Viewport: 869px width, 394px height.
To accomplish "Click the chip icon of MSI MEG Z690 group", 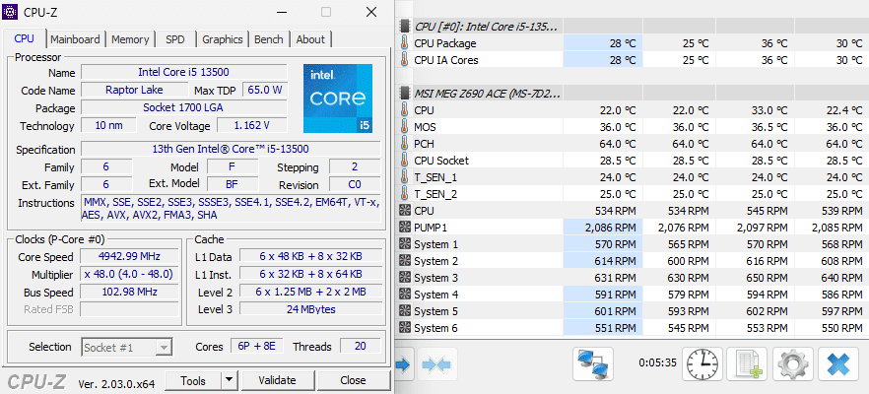I will tap(405, 94).
